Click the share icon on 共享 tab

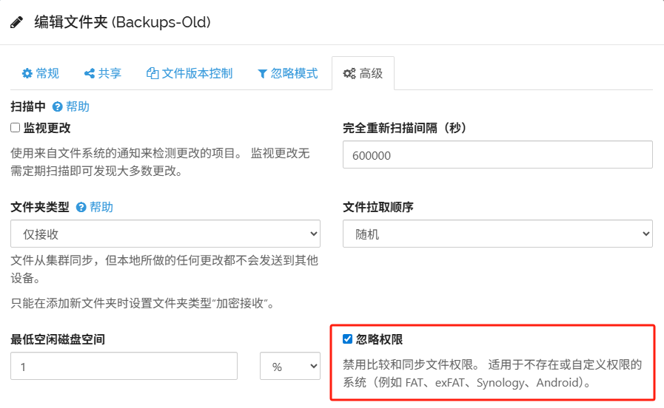(90, 73)
